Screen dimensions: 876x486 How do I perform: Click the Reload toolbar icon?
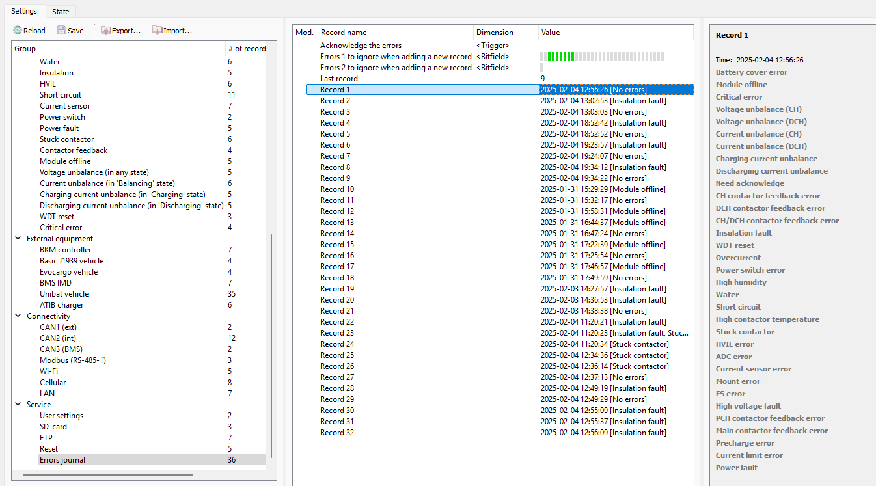[18, 31]
